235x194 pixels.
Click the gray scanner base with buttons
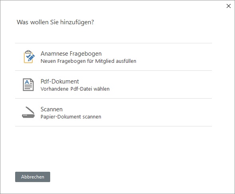coord(28,116)
